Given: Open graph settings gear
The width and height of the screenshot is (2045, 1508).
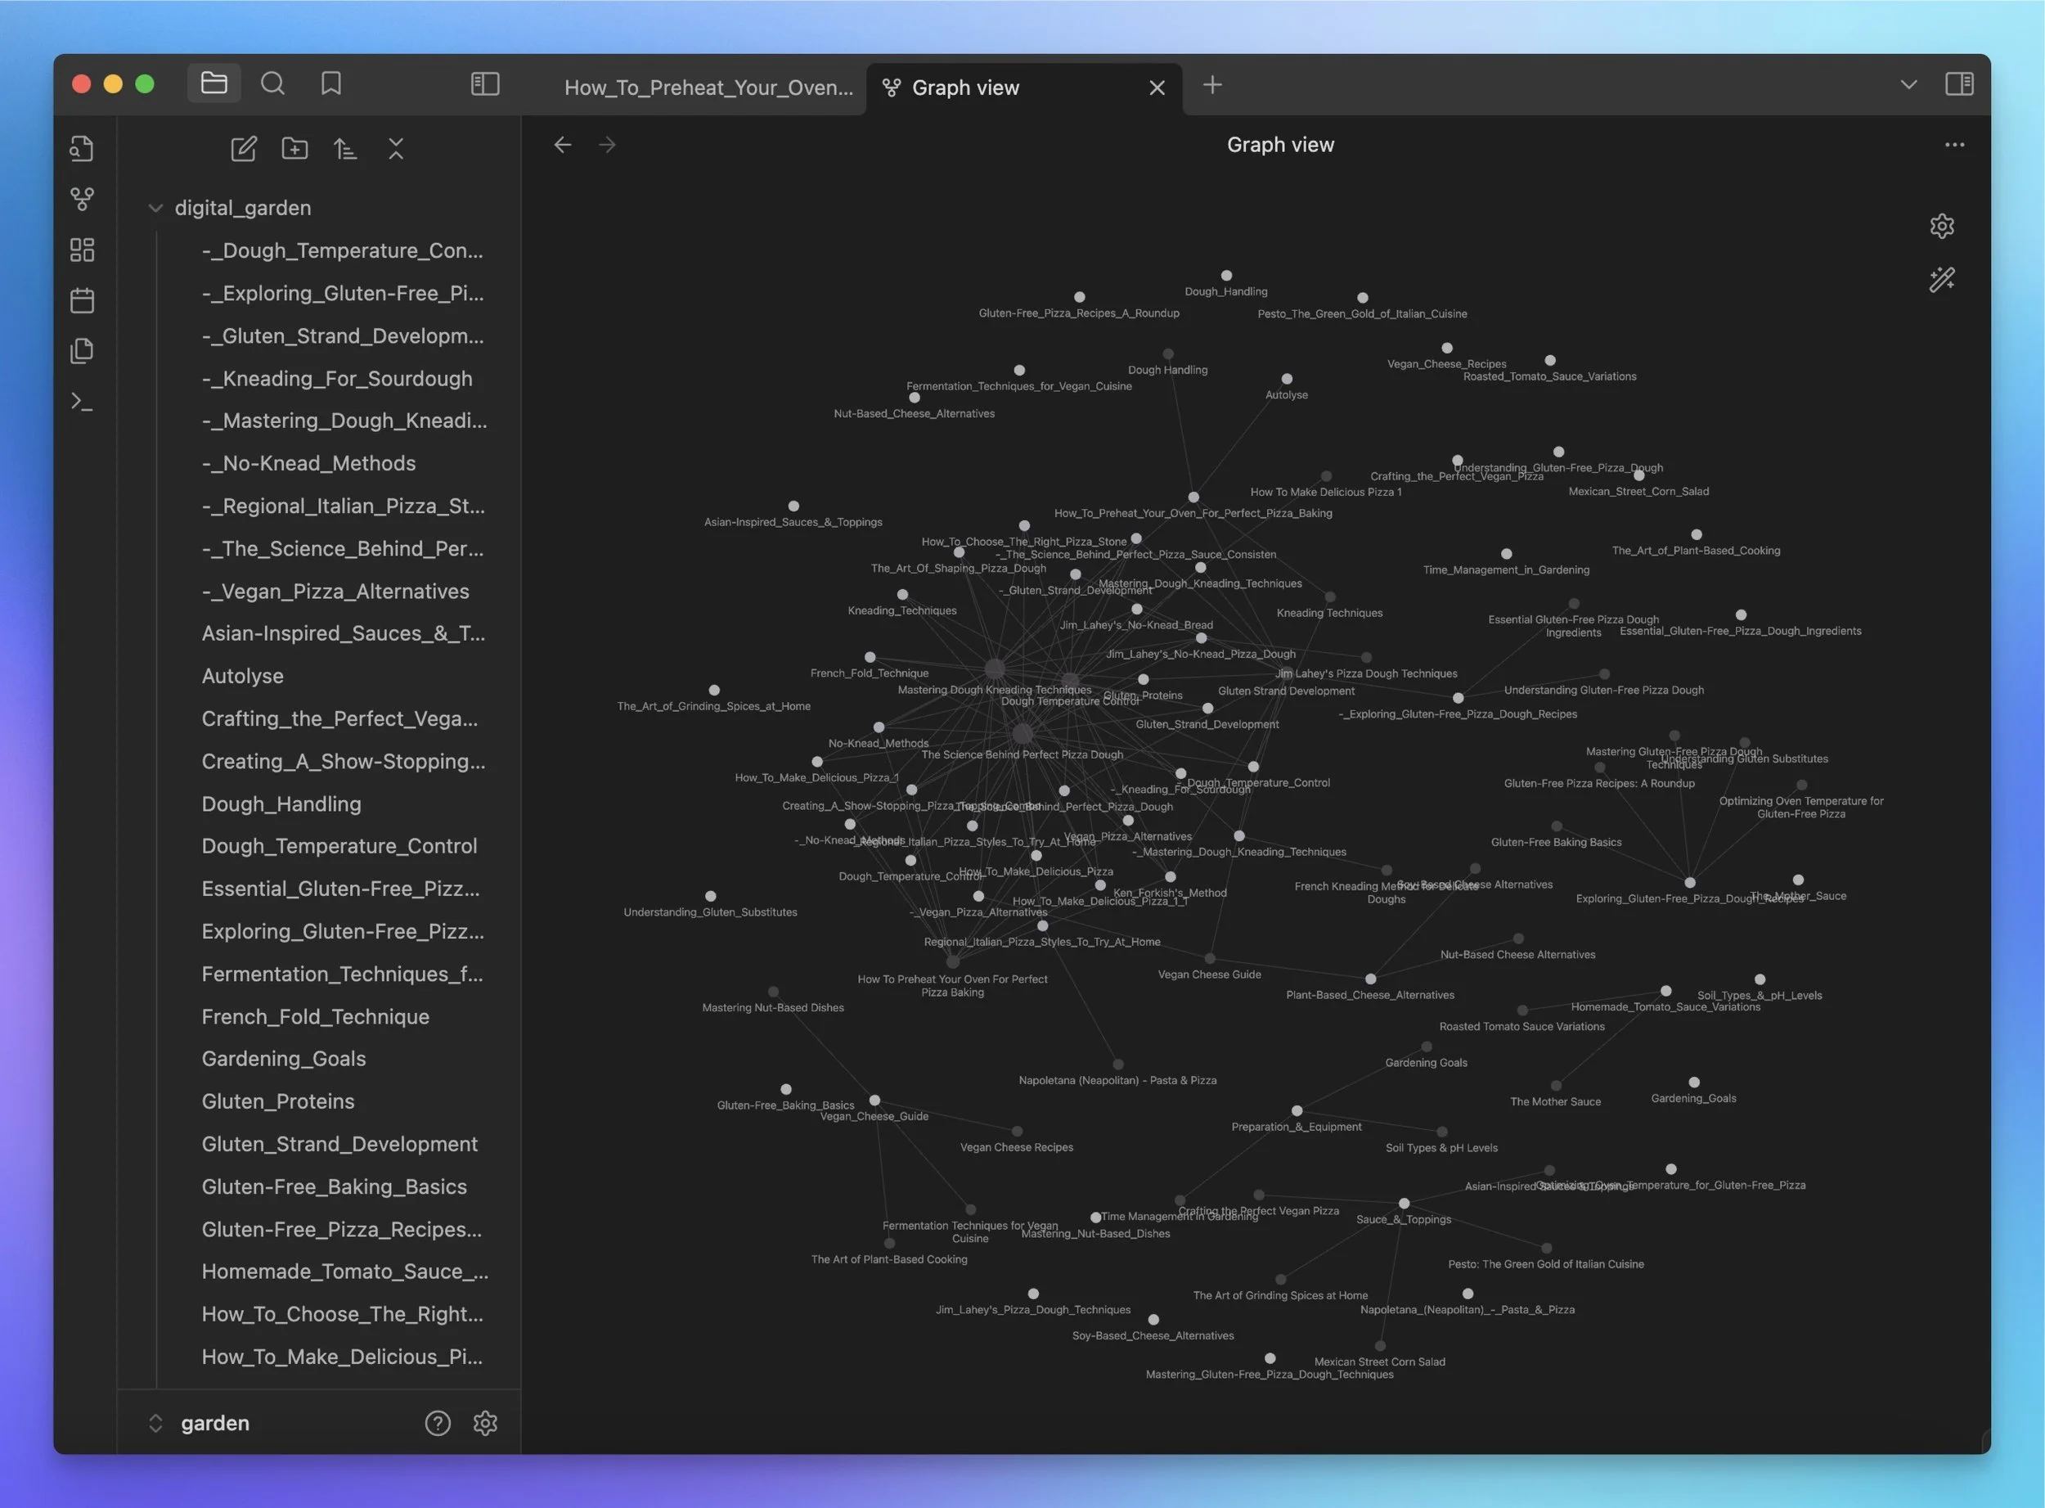Looking at the screenshot, I should (1942, 227).
